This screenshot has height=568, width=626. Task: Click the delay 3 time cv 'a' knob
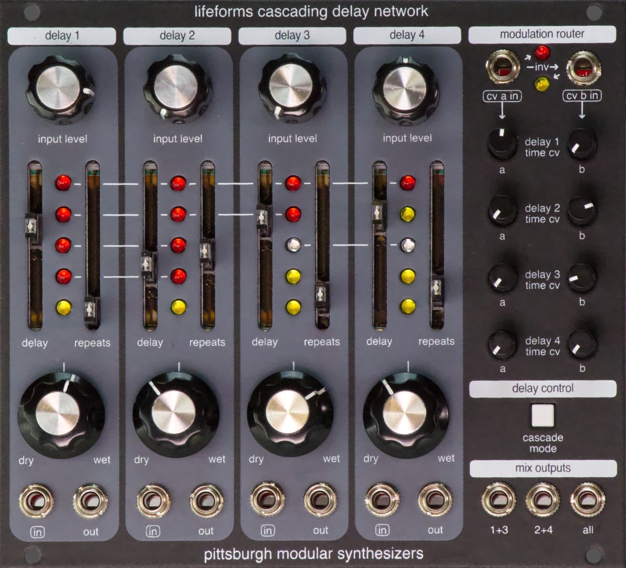(502, 278)
